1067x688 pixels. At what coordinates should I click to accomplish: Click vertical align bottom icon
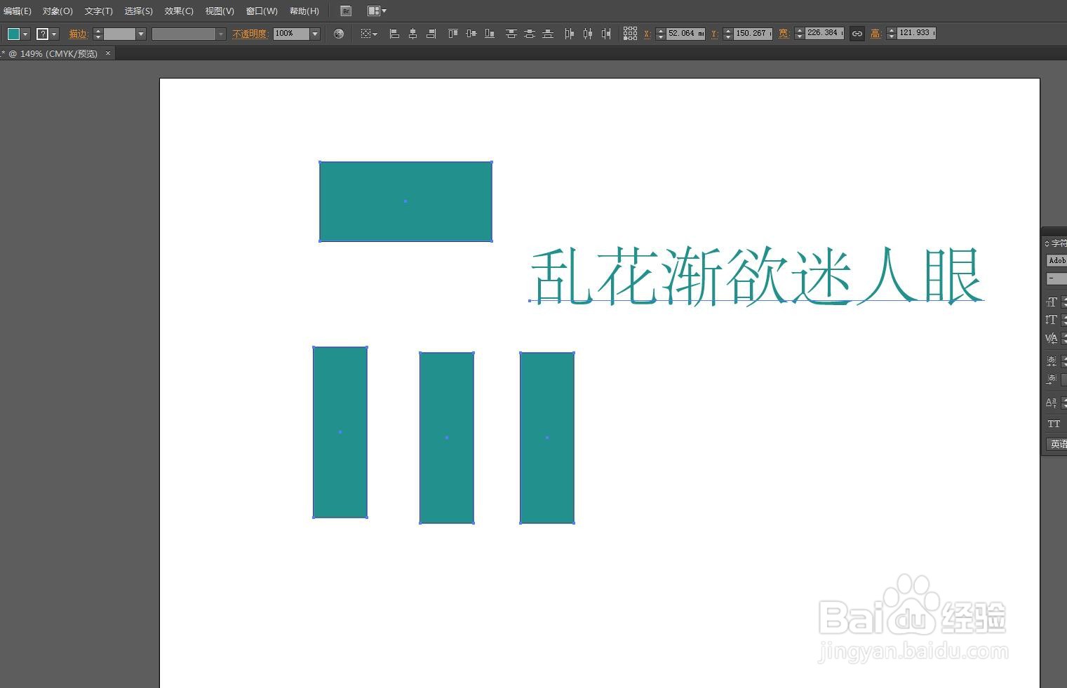pyautogui.click(x=490, y=33)
